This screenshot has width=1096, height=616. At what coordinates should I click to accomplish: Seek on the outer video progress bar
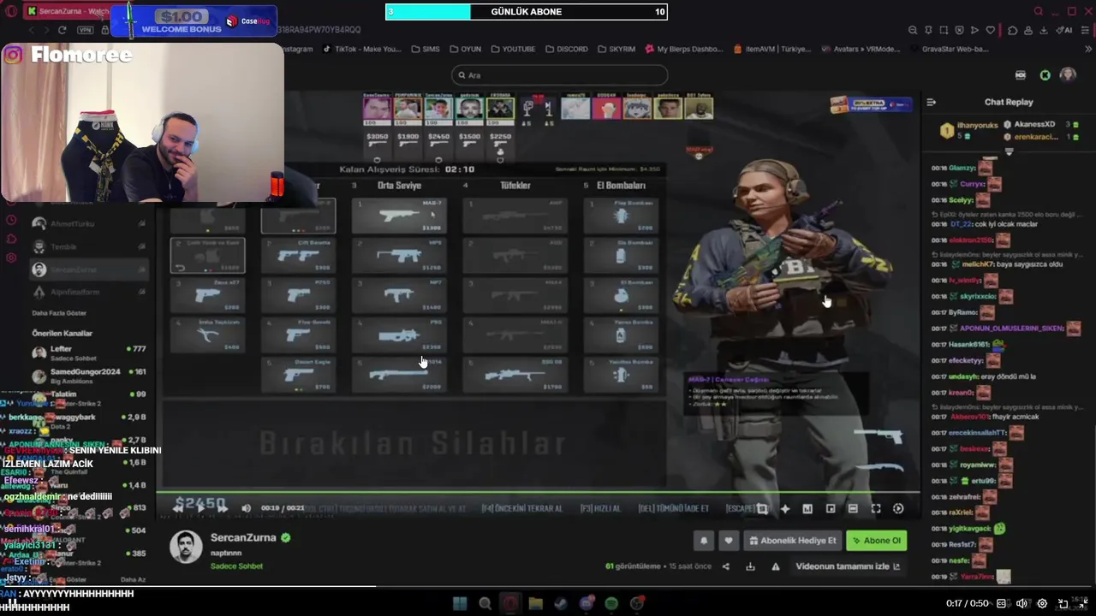click(x=548, y=586)
